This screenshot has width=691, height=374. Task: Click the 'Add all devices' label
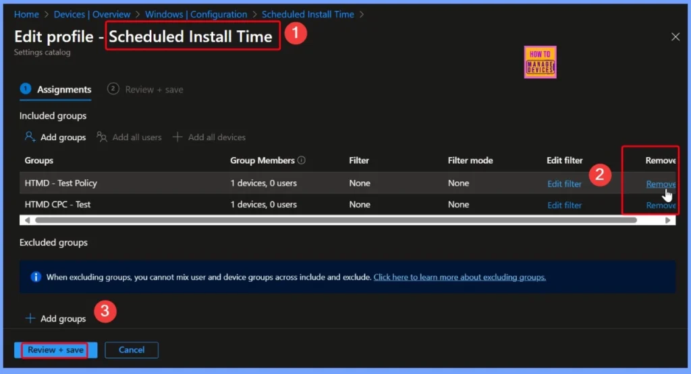(x=217, y=137)
